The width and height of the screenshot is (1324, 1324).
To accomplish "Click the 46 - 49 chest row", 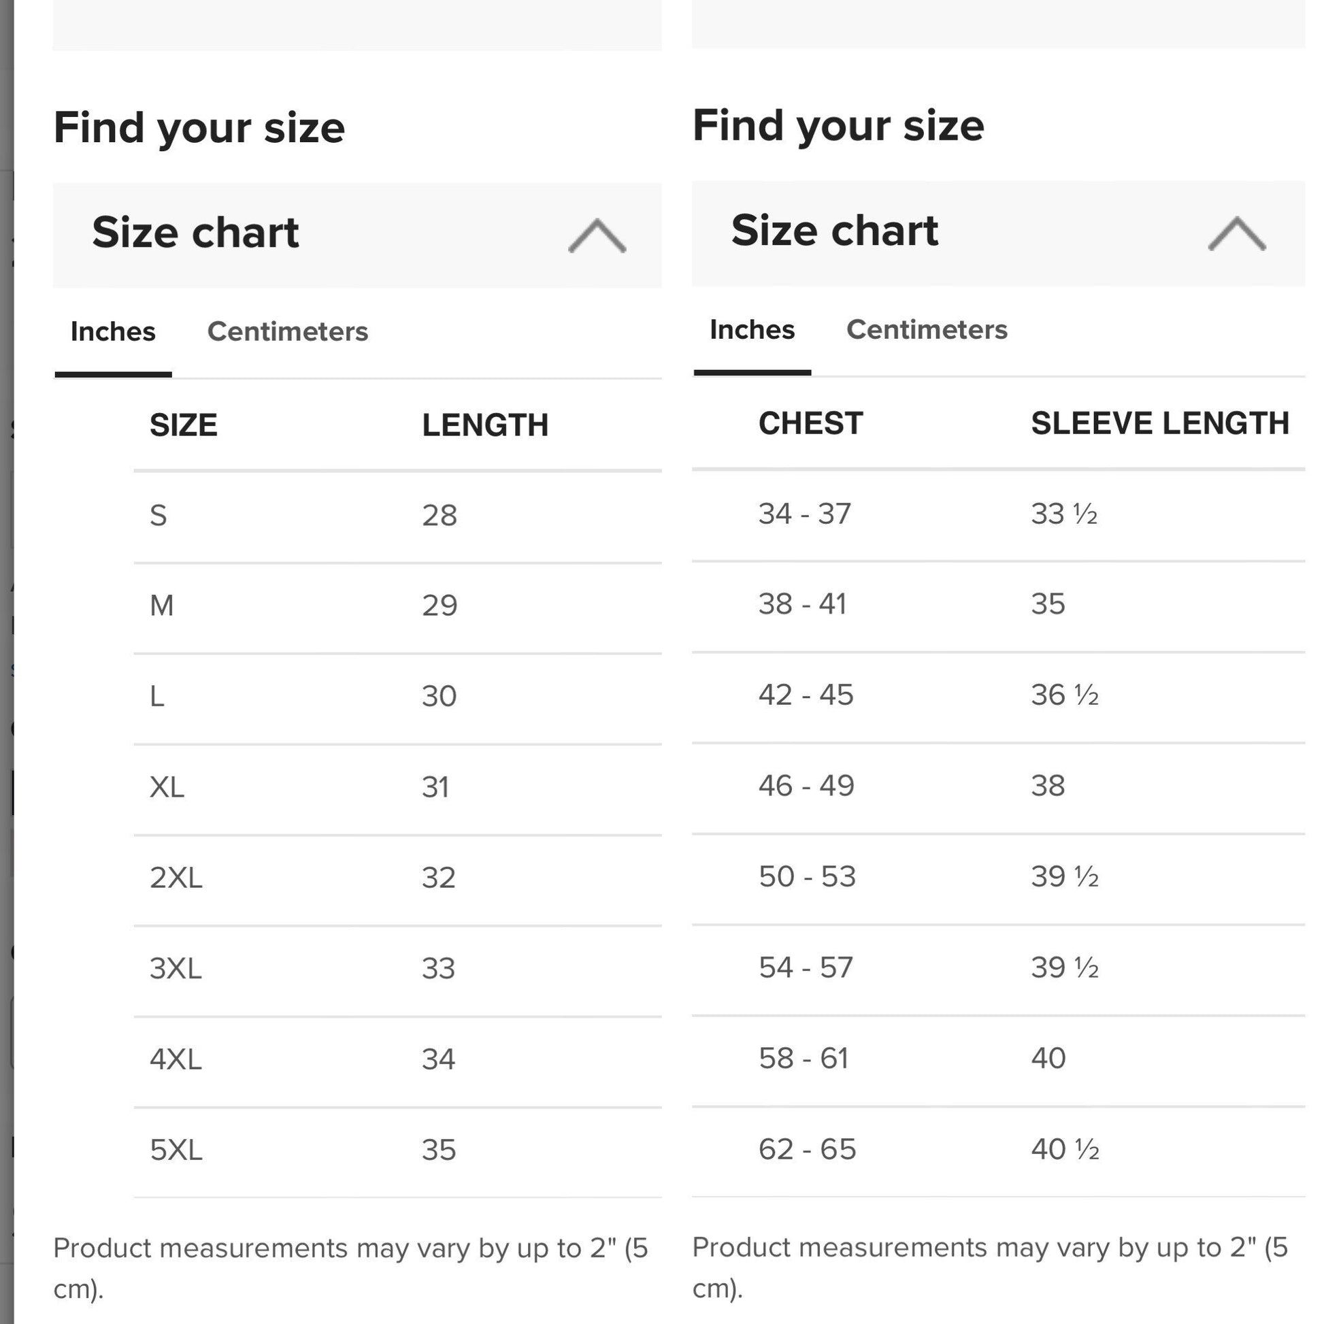I will click(x=998, y=786).
